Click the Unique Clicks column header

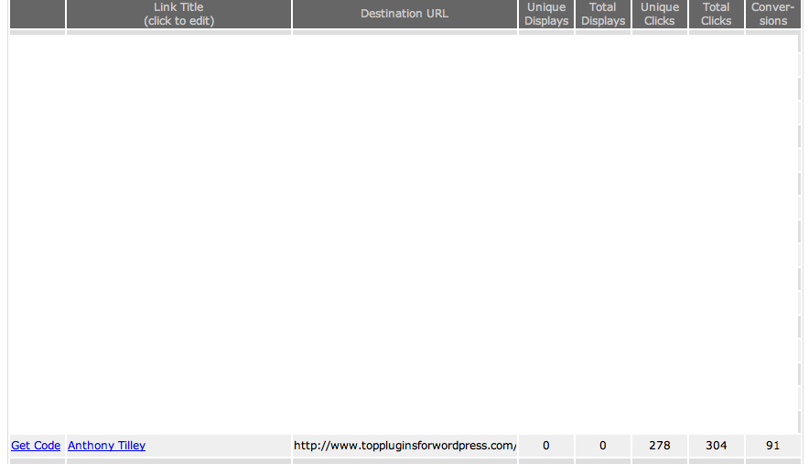tap(660, 14)
